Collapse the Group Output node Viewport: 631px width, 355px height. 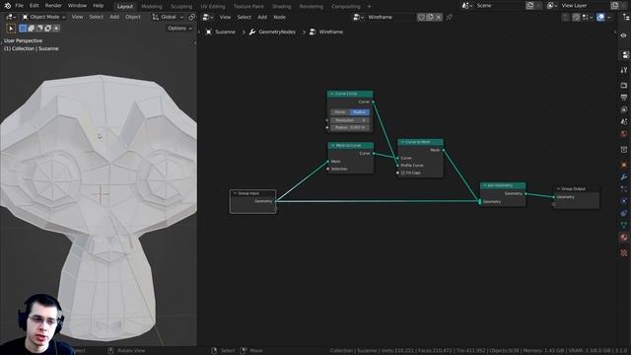coord(559,188)
